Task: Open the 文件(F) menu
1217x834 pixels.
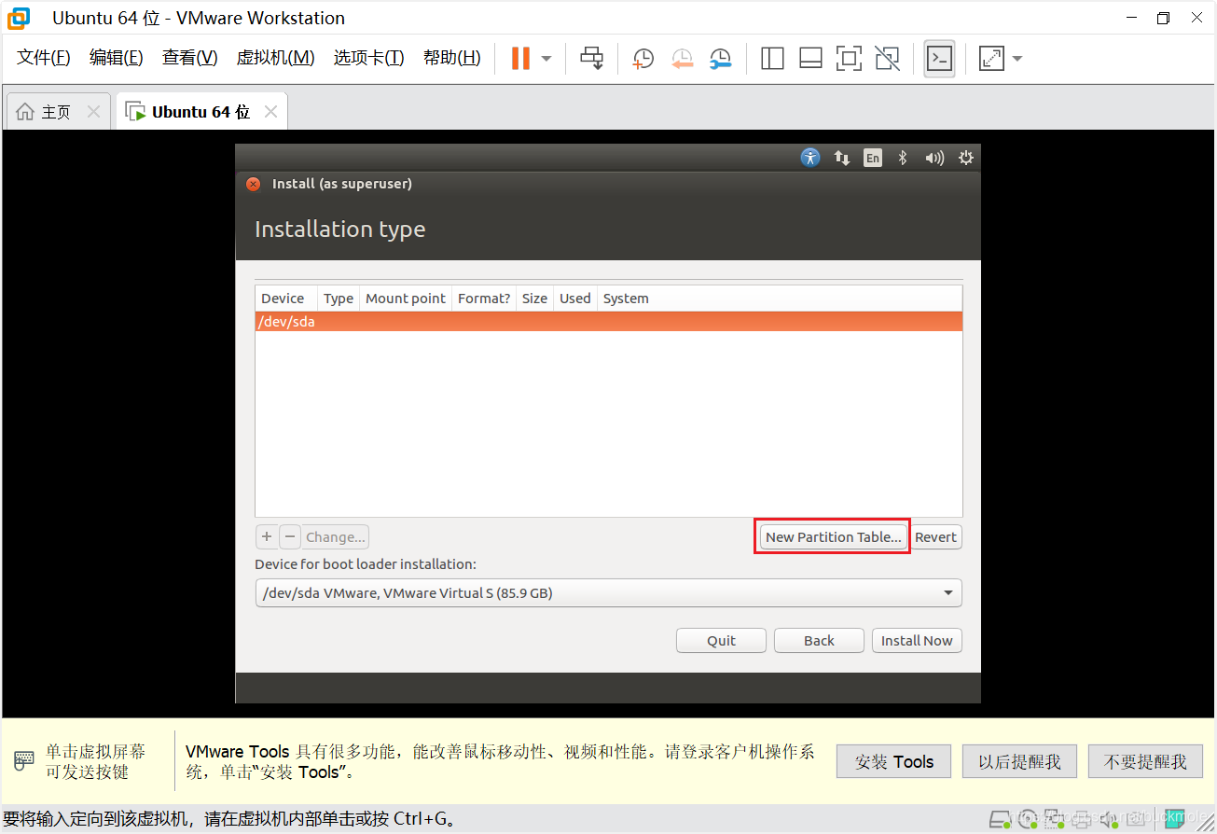Action: pos(44,58)
